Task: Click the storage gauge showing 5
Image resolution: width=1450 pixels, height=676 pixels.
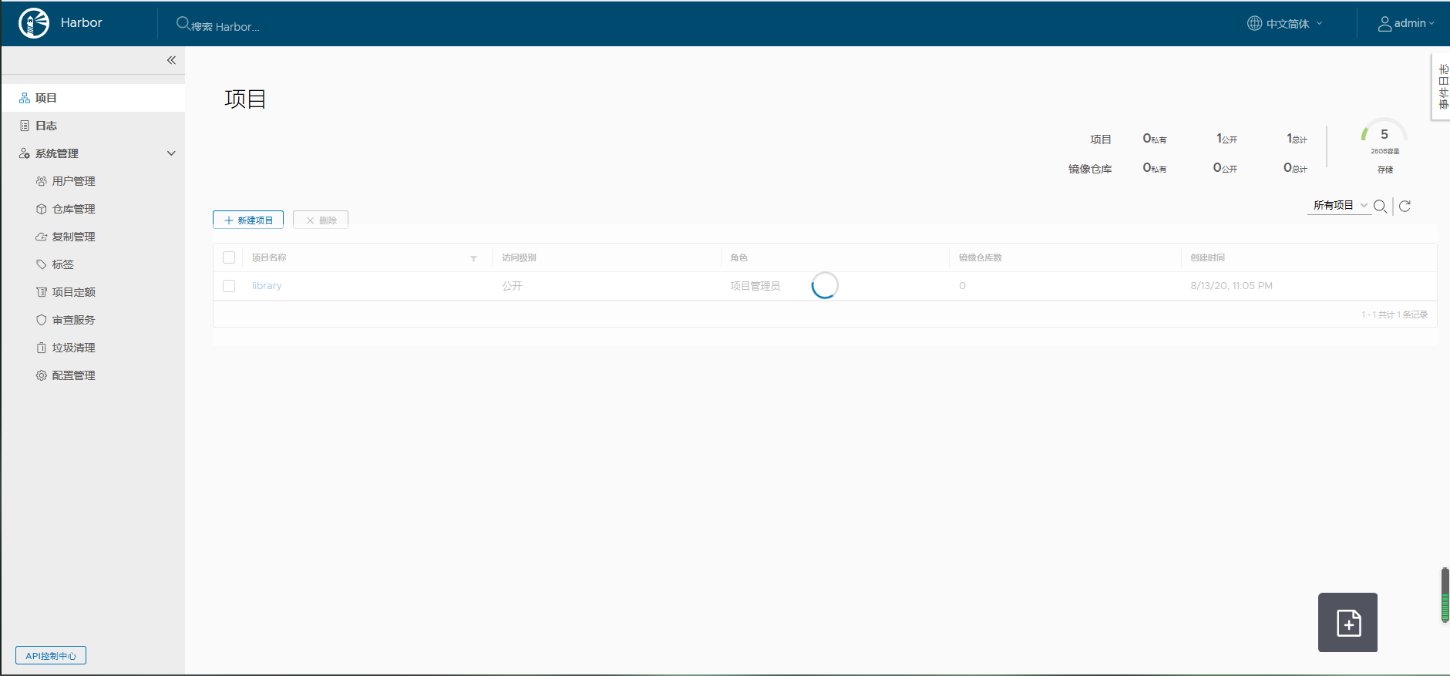Action: coord(1384,134)
